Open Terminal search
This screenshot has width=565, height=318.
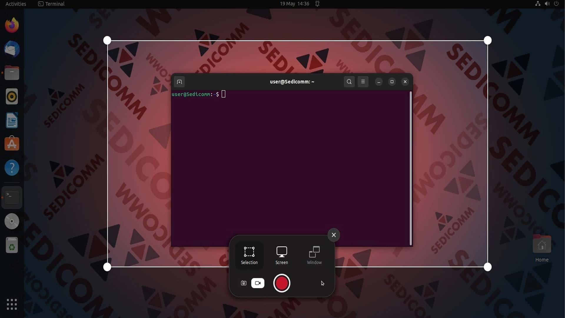tap(349, 82)
